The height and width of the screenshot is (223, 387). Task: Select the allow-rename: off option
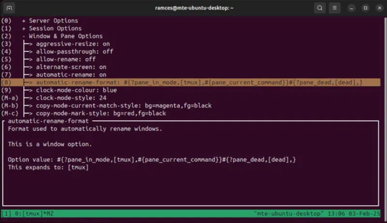(x=66, y=59)
